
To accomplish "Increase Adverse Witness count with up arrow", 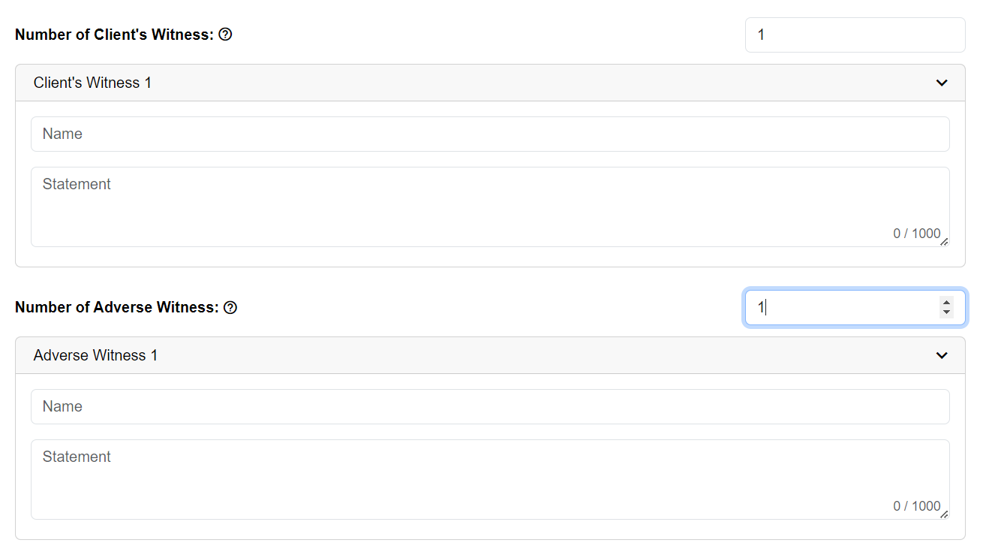I will pyautogui.click(x=946, y=303).
